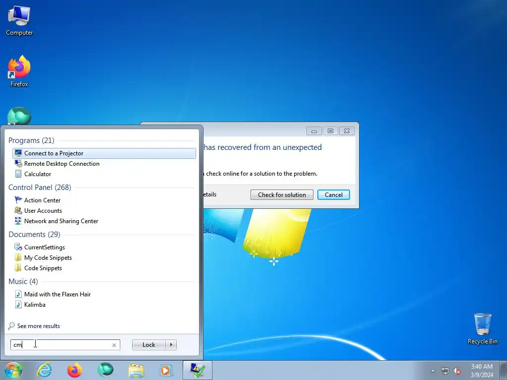Screen dimensions: 507x380
Task: Open the clock showing 3:40 AM
Action: [481, 371]
